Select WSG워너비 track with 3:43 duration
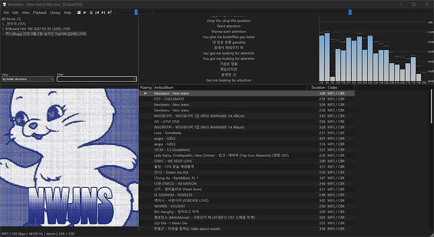434x237 pixels. [x=247, y=116]
